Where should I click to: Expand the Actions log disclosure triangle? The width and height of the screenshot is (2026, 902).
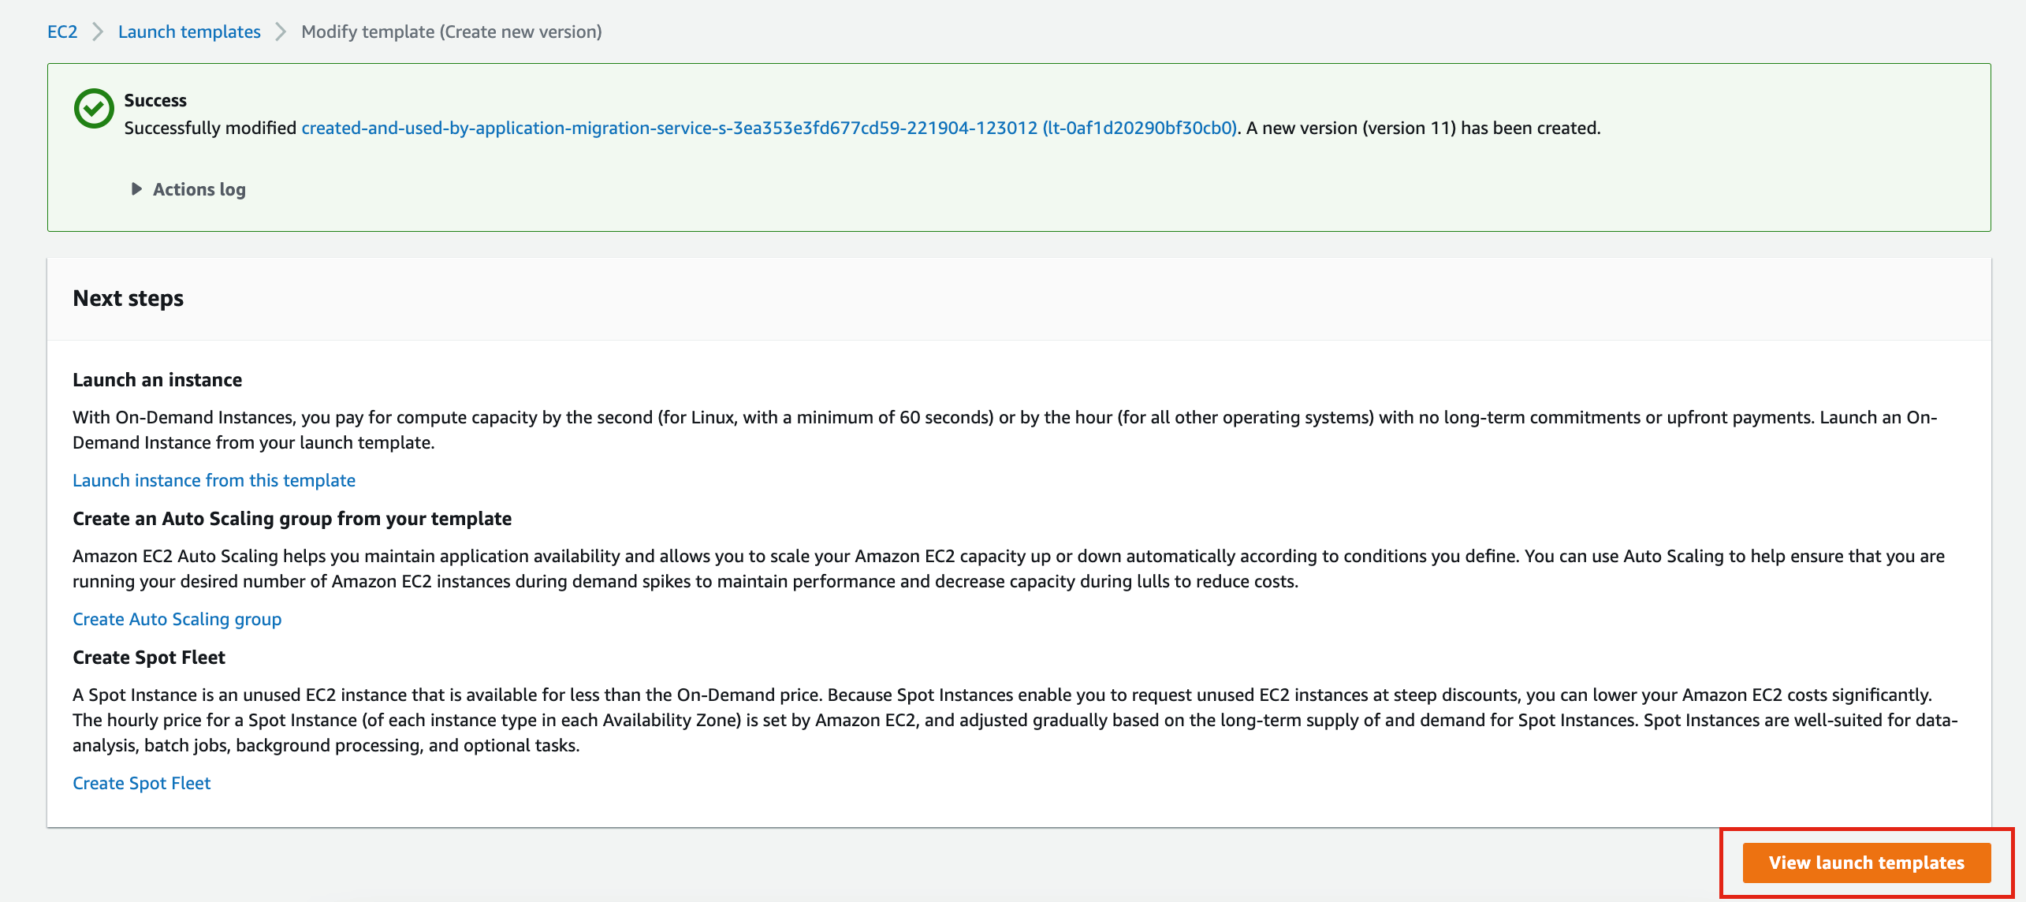click(x=136, y=189)
